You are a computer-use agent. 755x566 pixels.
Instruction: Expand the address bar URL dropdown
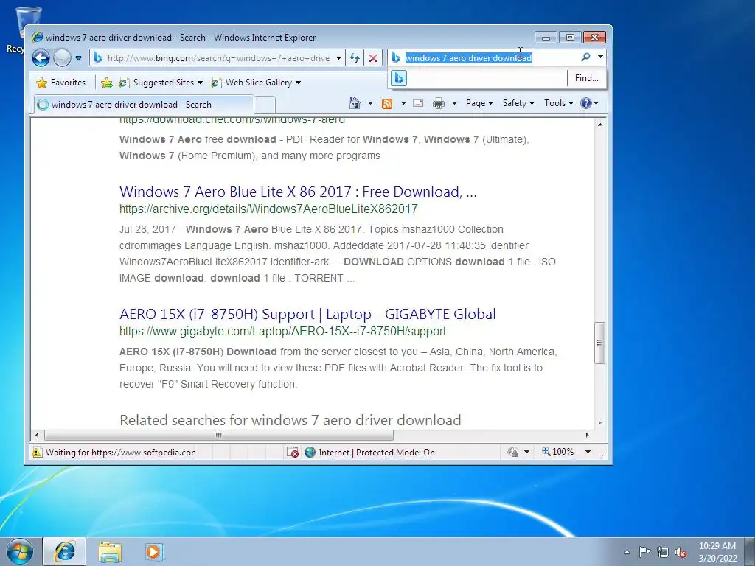(x=338, y=58)
